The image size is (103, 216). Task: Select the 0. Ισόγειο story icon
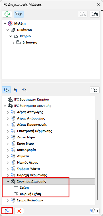pyautogui.click(x=18, y=42)
